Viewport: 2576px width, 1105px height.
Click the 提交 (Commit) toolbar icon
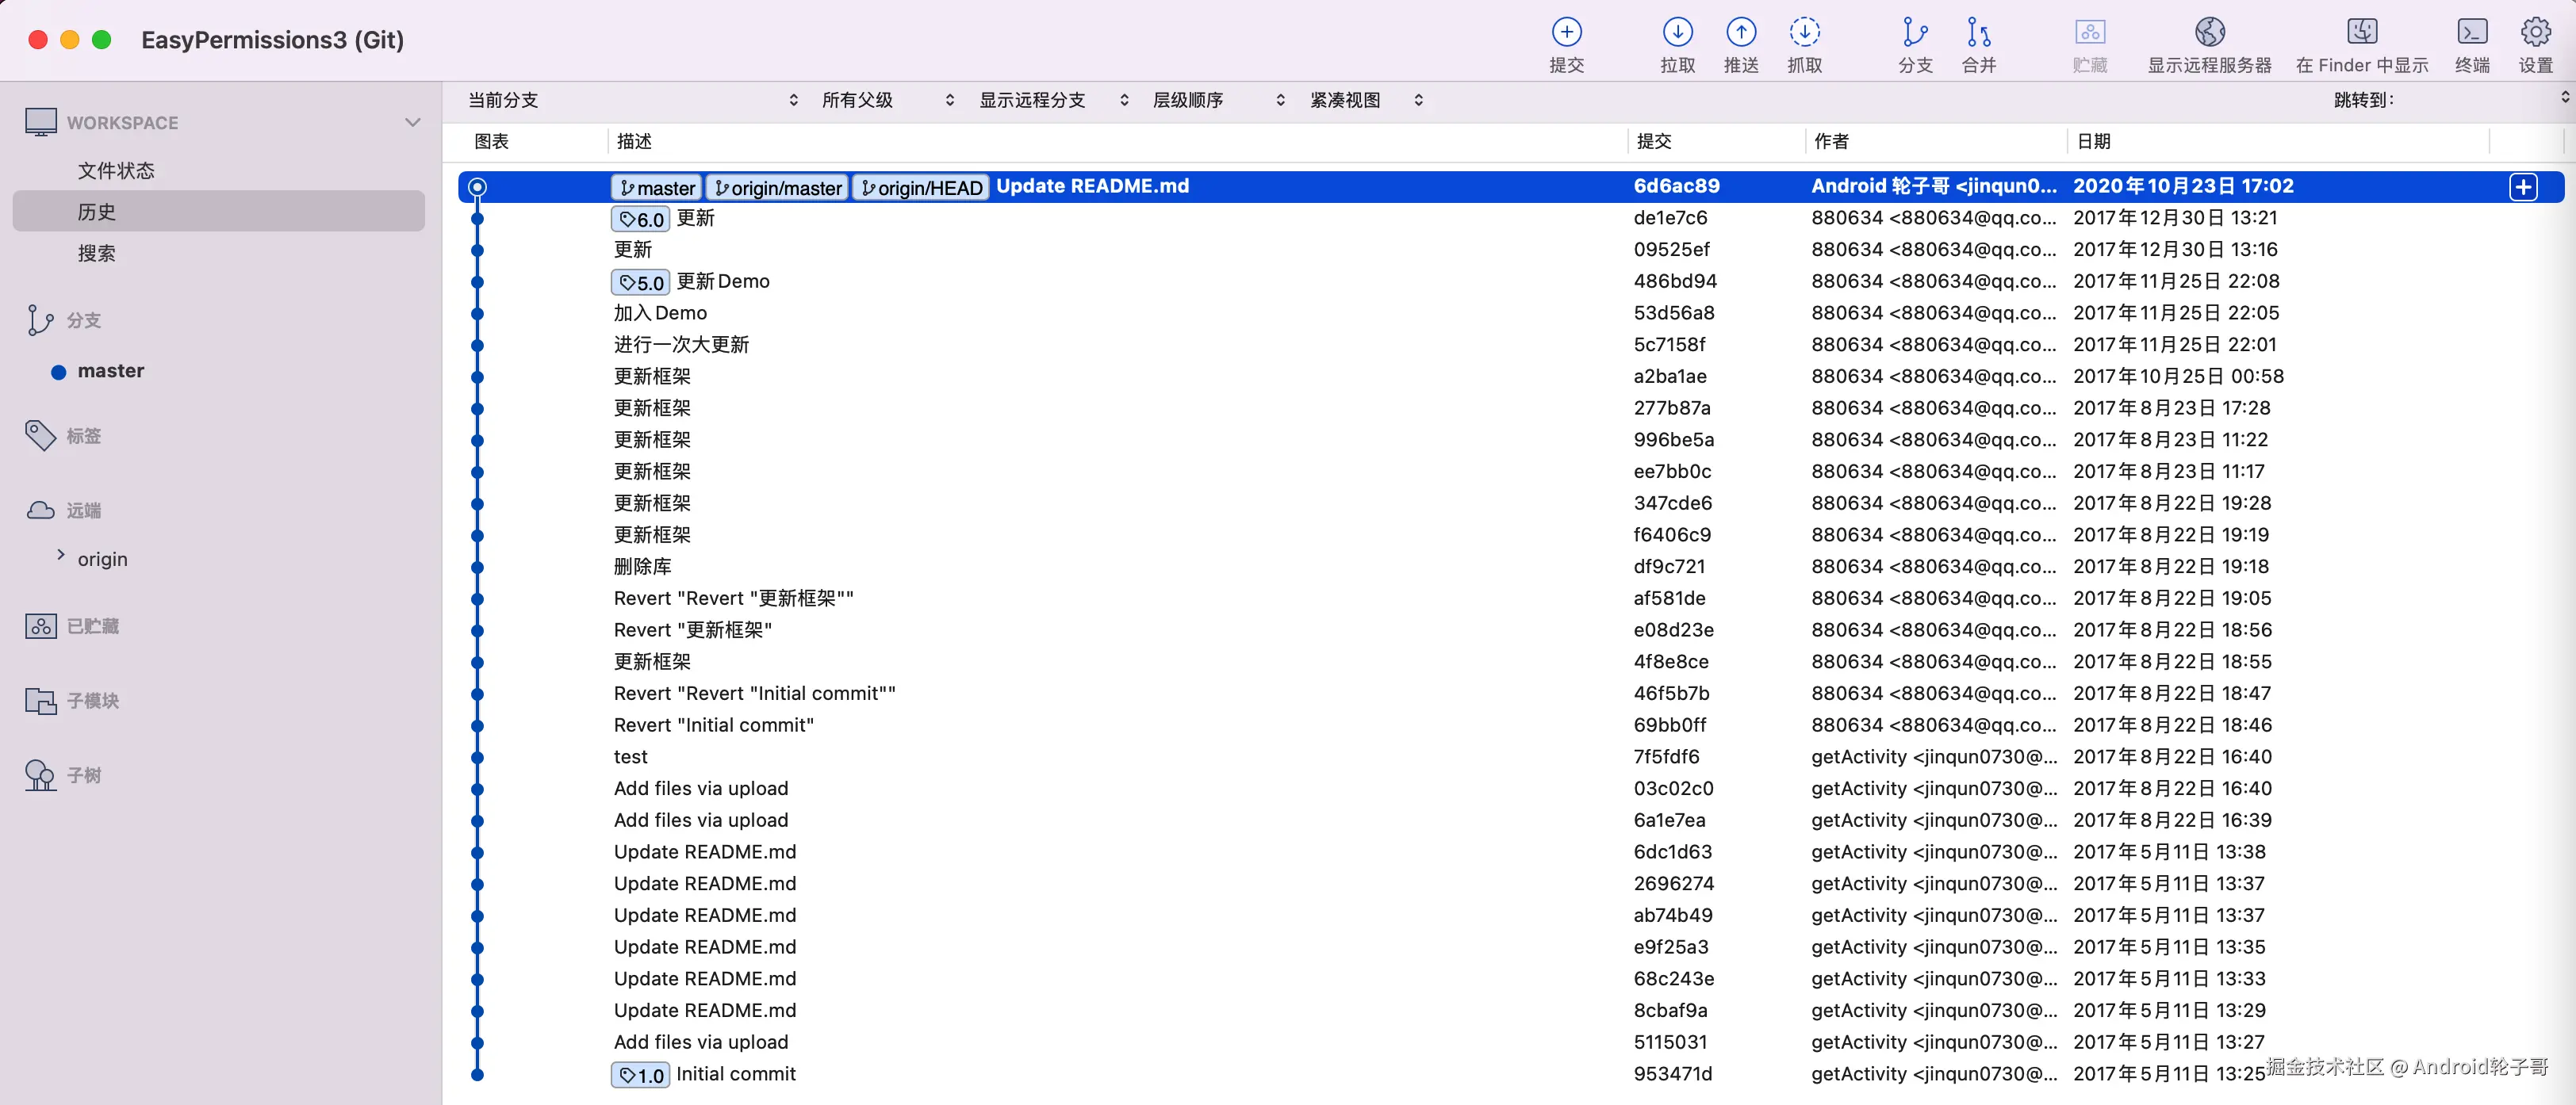1566,32
